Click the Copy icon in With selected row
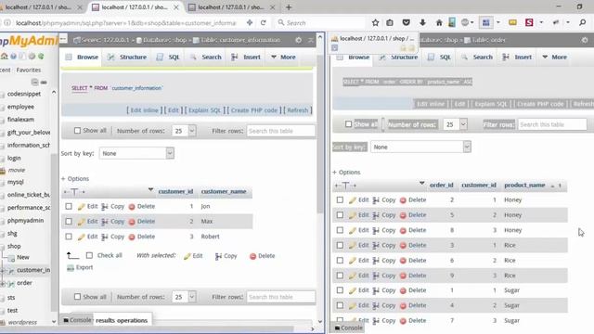The width and height of the screenshot is (594, 334). tap(218, 256)
